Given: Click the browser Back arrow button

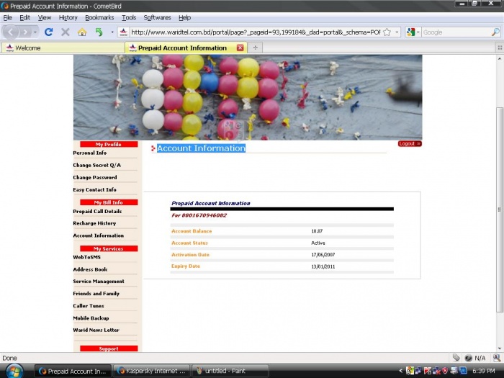Looking at the screenshot, I should 10,32.
